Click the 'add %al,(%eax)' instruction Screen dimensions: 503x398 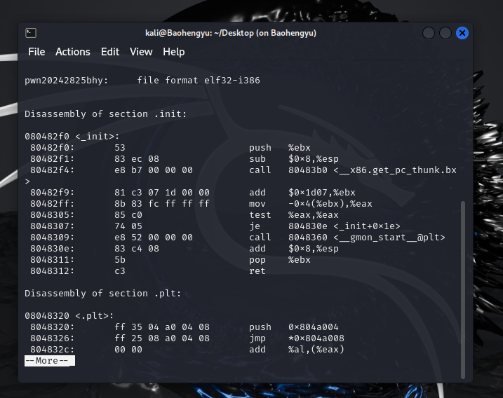297,350
